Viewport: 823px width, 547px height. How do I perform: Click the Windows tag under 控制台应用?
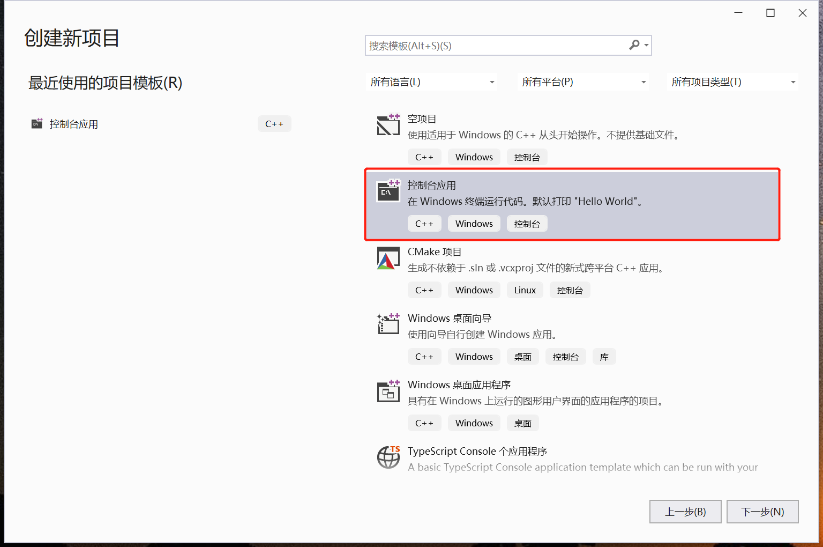coord(474,224)
